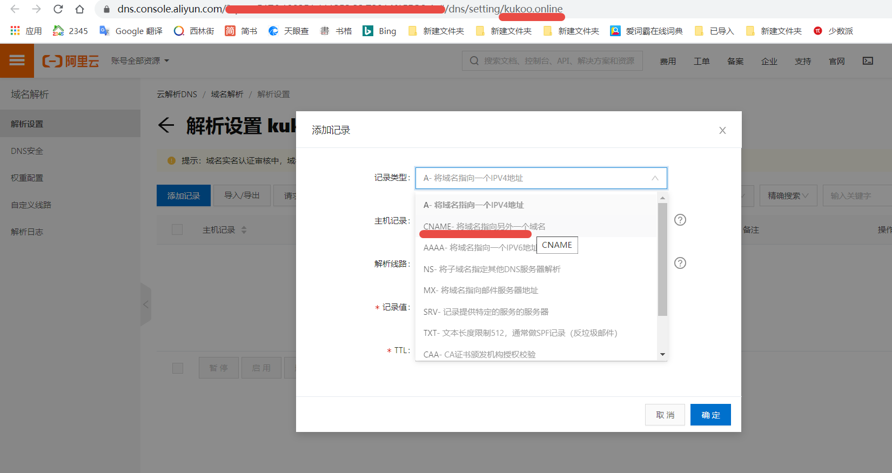This screenshot has height=473, width=892.
Task: Open the 少数派 bookmark
Action: tap(833, 31)
